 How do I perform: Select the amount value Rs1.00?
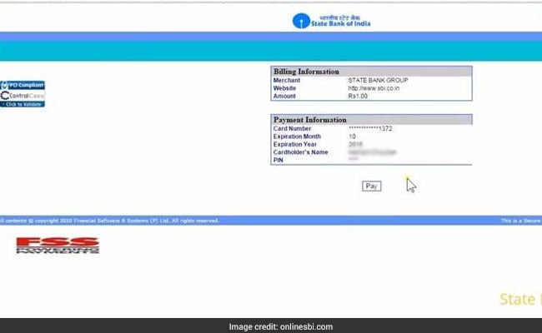pyautogui.click(x=358, y=97)
